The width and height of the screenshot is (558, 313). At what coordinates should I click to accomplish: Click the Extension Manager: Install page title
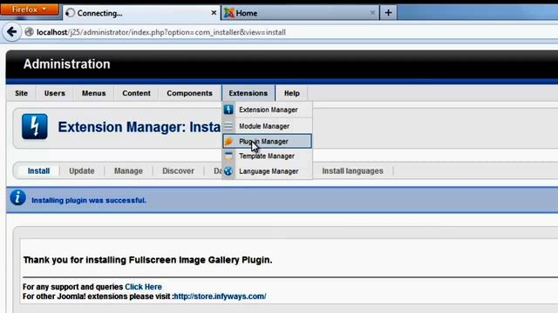tap(139, 127)
